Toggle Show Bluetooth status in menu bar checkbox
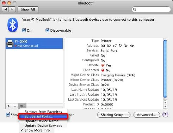 (x=8, y=114)
